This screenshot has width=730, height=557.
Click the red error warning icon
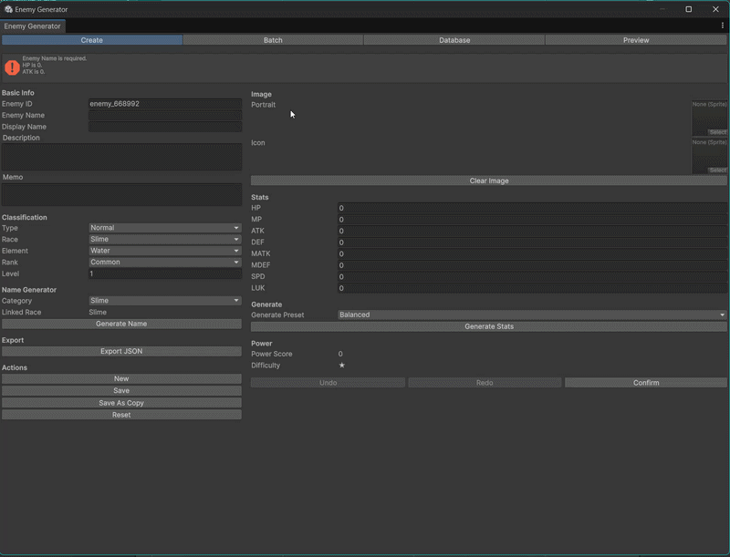click(12, 67)
